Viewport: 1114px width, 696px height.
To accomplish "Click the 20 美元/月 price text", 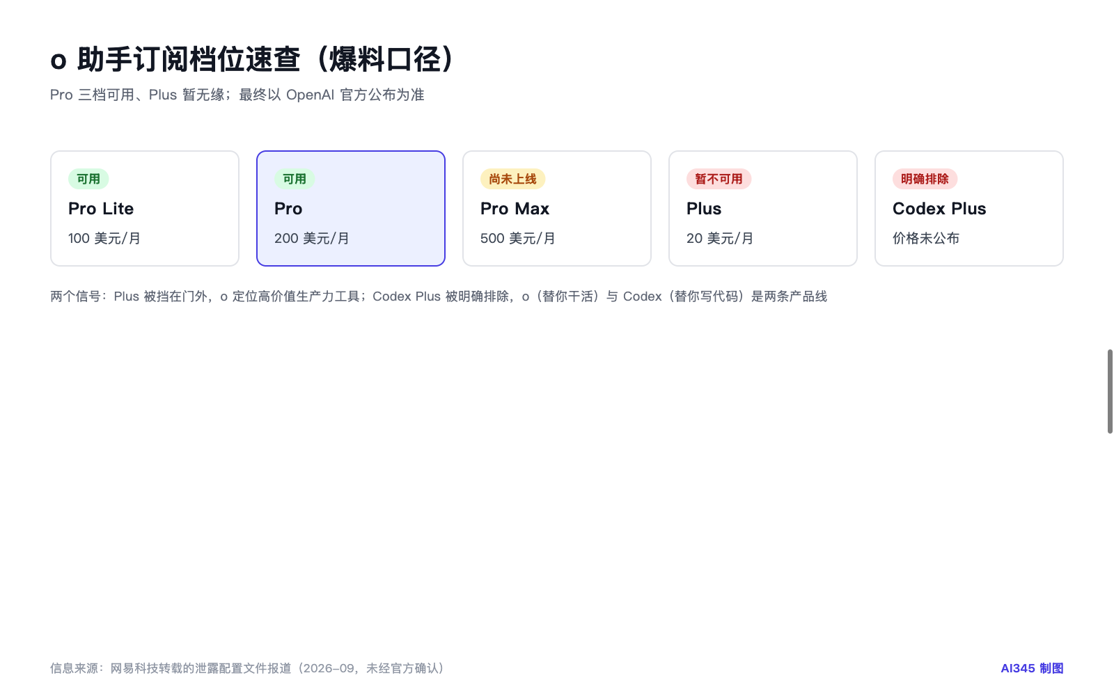I will [x=720, y=238].
